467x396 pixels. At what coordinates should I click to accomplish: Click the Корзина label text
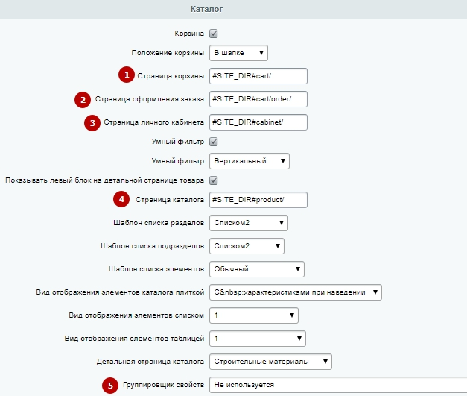pyautogui.click(x=189, y=34)
